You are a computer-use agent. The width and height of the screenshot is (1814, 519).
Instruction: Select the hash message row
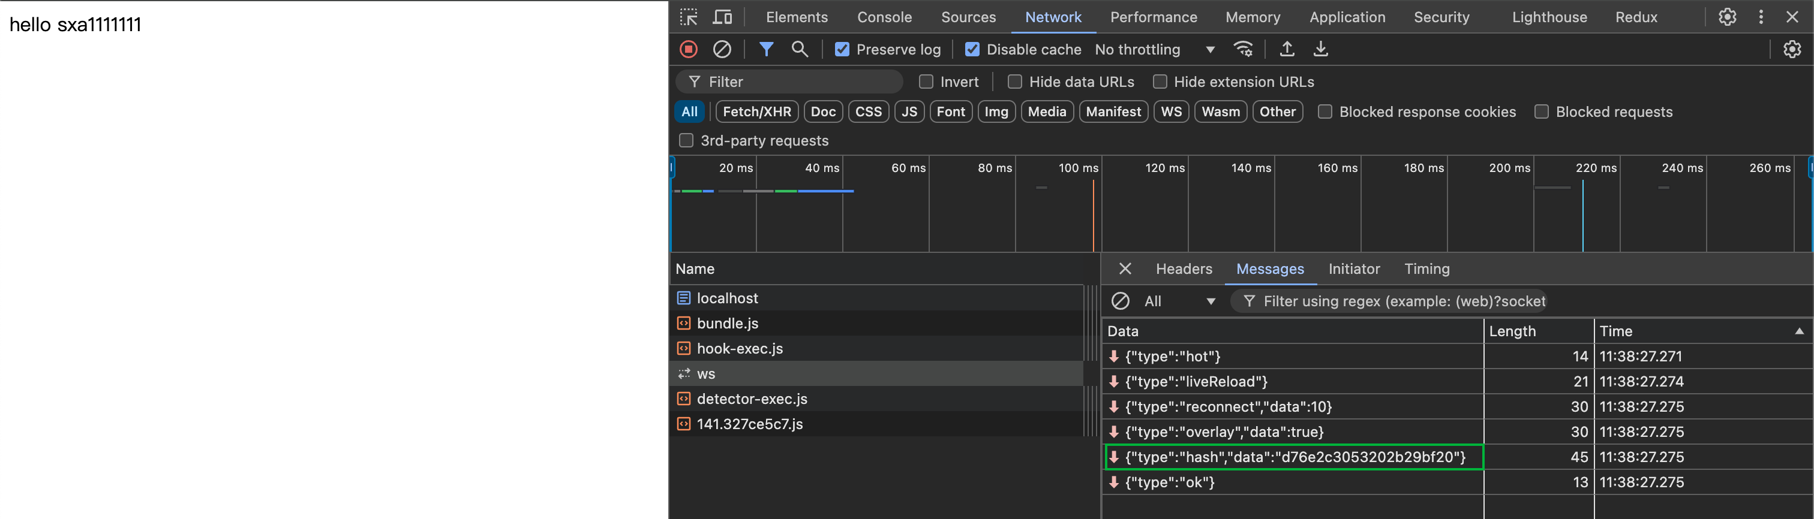point(1456,457)
